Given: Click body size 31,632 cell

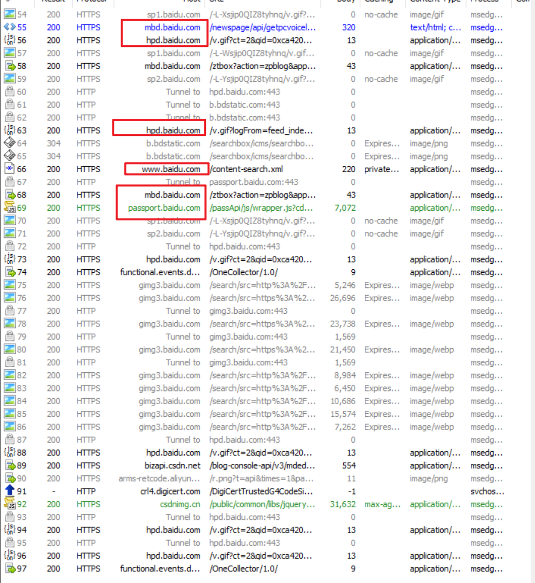Looking at the screenshot, I should (343, 504).
